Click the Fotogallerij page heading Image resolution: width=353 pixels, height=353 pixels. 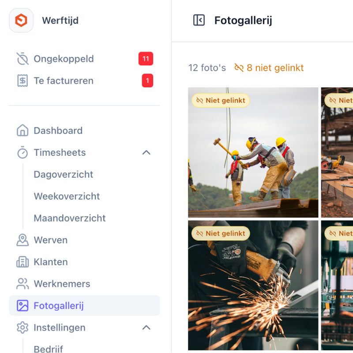[243, 20]
